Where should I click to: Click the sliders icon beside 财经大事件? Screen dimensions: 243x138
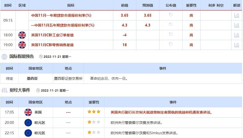(4, 90)
